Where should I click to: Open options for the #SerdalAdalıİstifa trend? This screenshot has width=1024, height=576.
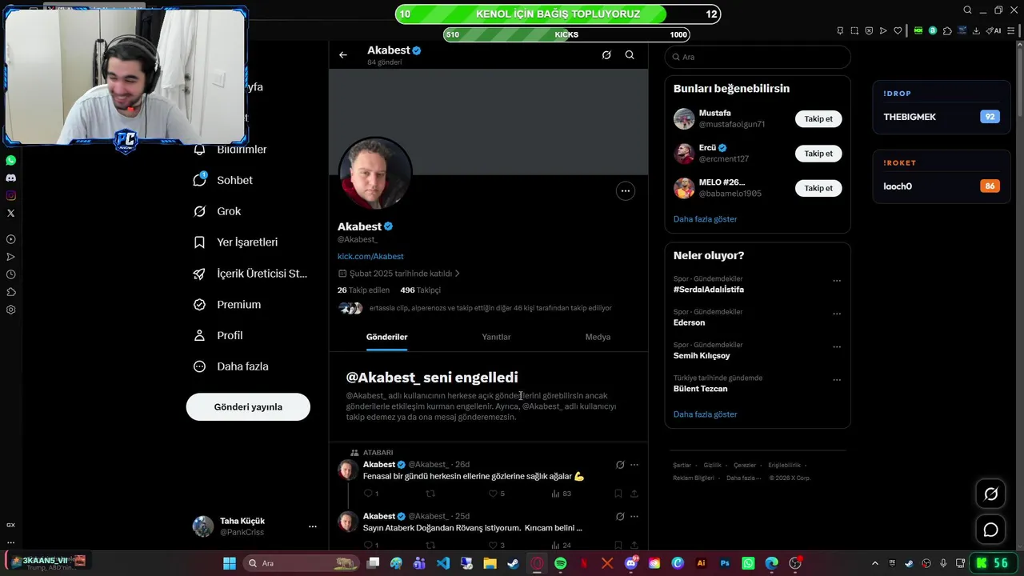tap(837, 281)
